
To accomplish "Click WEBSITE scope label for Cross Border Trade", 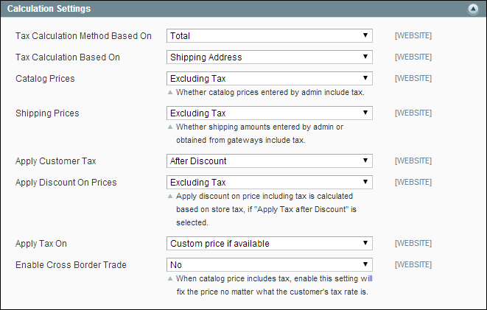I will point(413,265).
